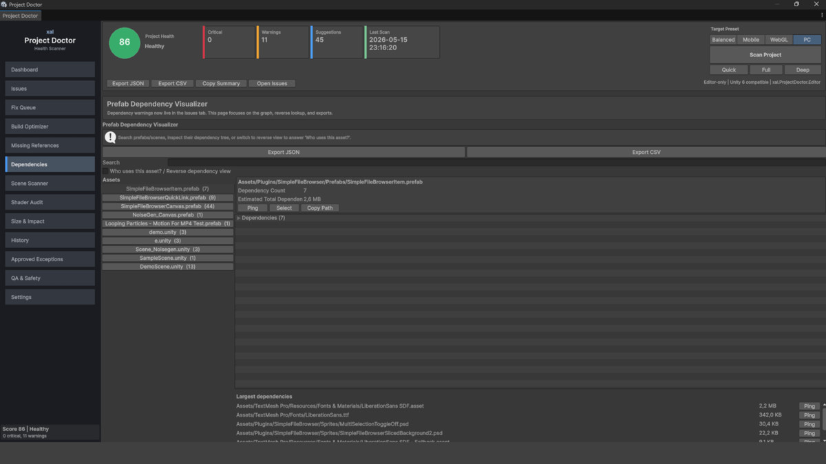Run a Full scan

[x=765, y=69]
